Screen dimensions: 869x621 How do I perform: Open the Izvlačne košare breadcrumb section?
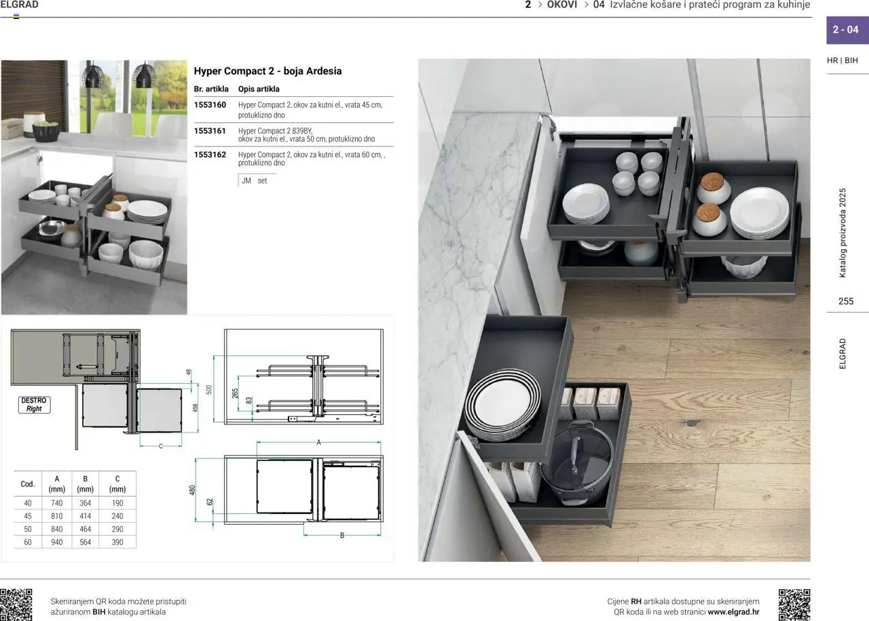(710, 5)
